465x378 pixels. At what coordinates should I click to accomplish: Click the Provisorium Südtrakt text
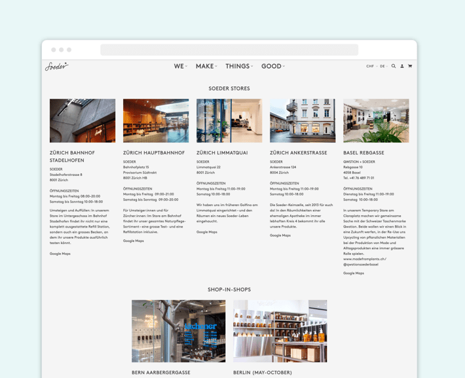(139, 173)
